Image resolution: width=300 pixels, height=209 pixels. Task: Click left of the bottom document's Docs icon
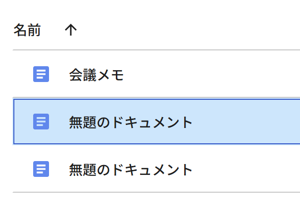(x=23, y=169)
